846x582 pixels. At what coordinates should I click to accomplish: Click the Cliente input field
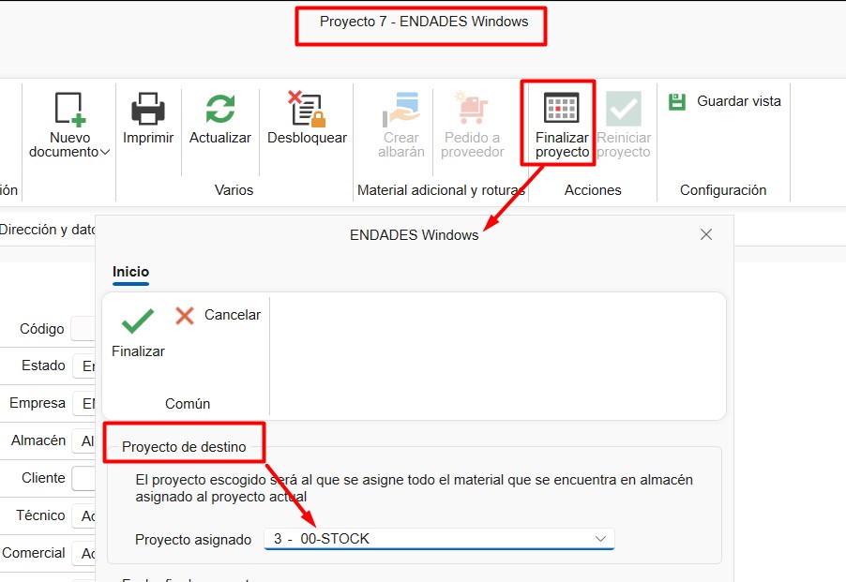click(83, 478)
